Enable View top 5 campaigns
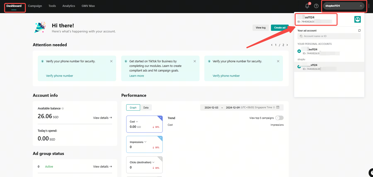The image size is (373, 177). click(279, 118)
